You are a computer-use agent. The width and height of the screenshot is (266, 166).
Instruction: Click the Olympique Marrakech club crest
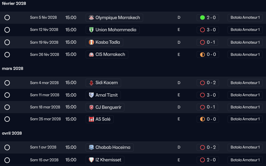point(91,18)
